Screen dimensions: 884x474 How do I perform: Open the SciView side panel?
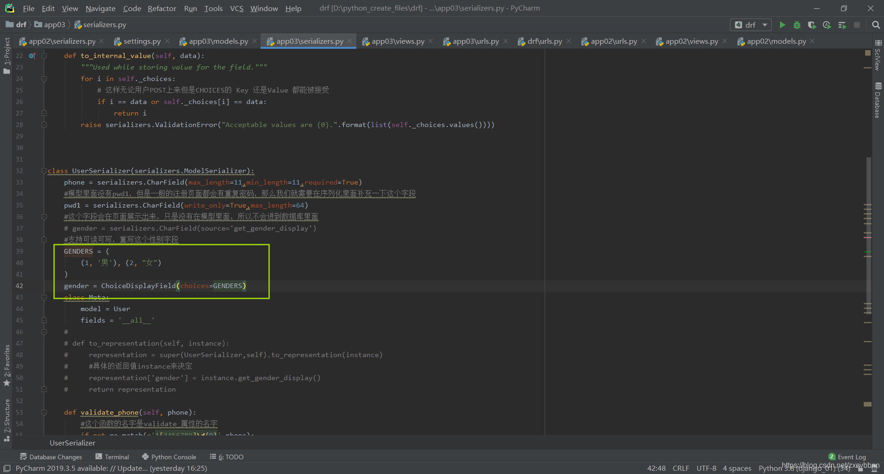click(x=878, y=55)
